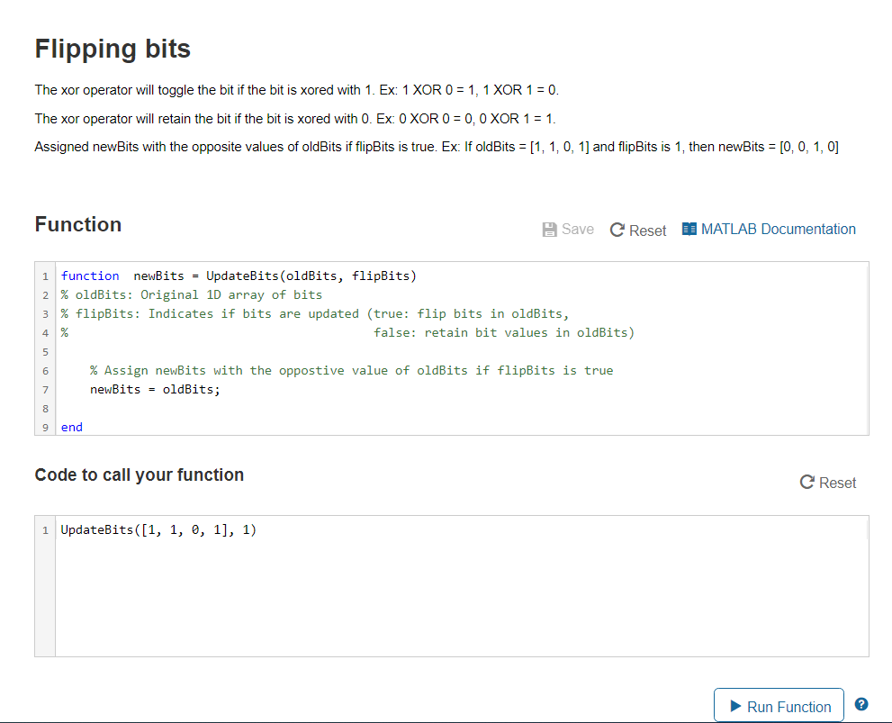Follow the MATLAB Documentation link
892x723 pixels.
779,229
